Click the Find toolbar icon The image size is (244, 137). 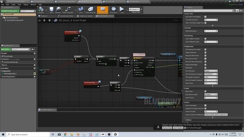coord(81,10)
